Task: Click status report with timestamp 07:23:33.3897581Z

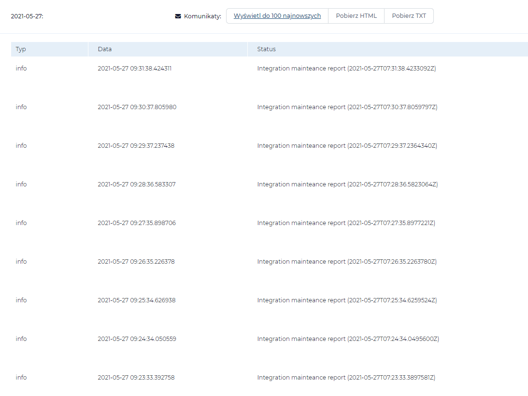Action: coord(346,378)
